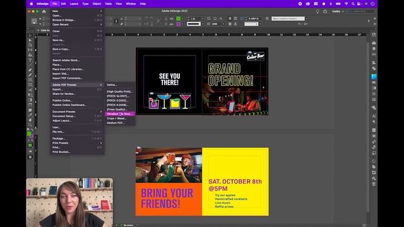Select the Rectangle Frame tool
Screen dimensions: 404x227
point(30,80)
